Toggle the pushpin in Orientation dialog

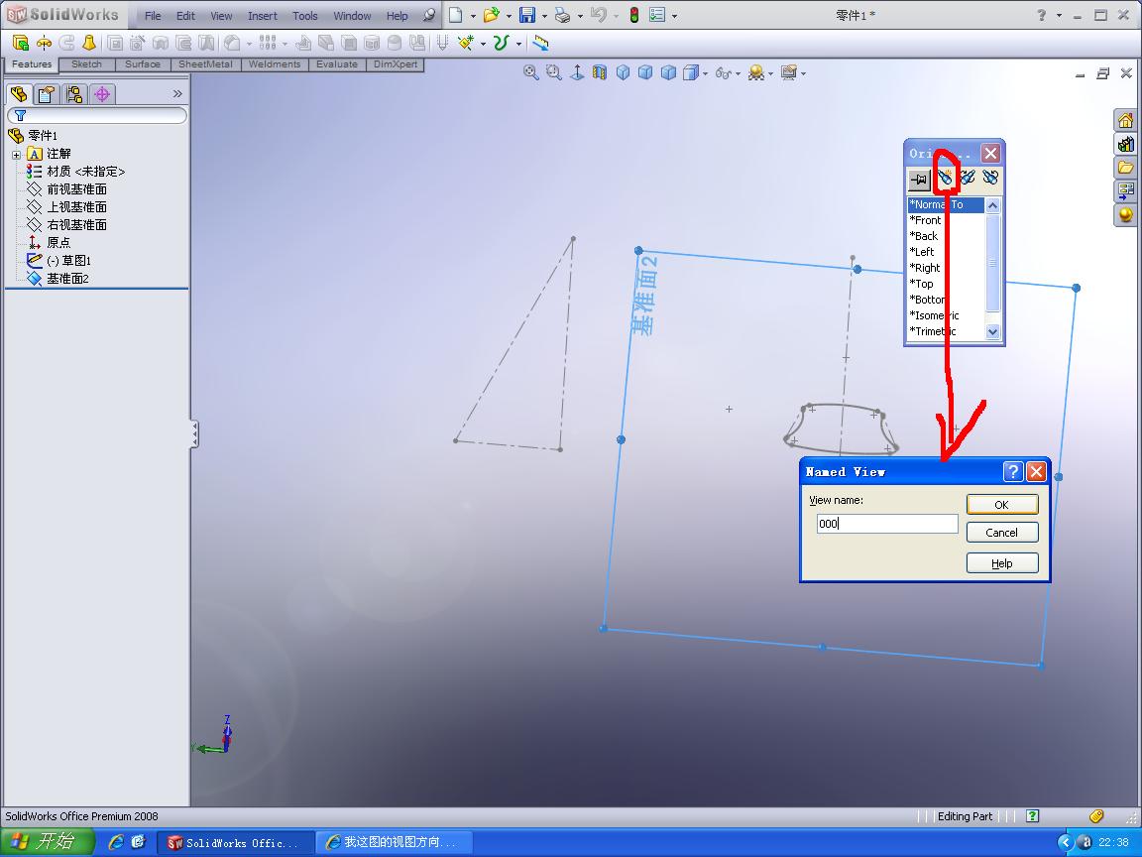[x=919, y=178]
